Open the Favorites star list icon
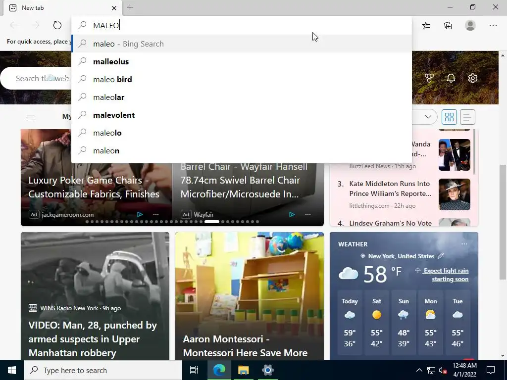 pos(426,26)
